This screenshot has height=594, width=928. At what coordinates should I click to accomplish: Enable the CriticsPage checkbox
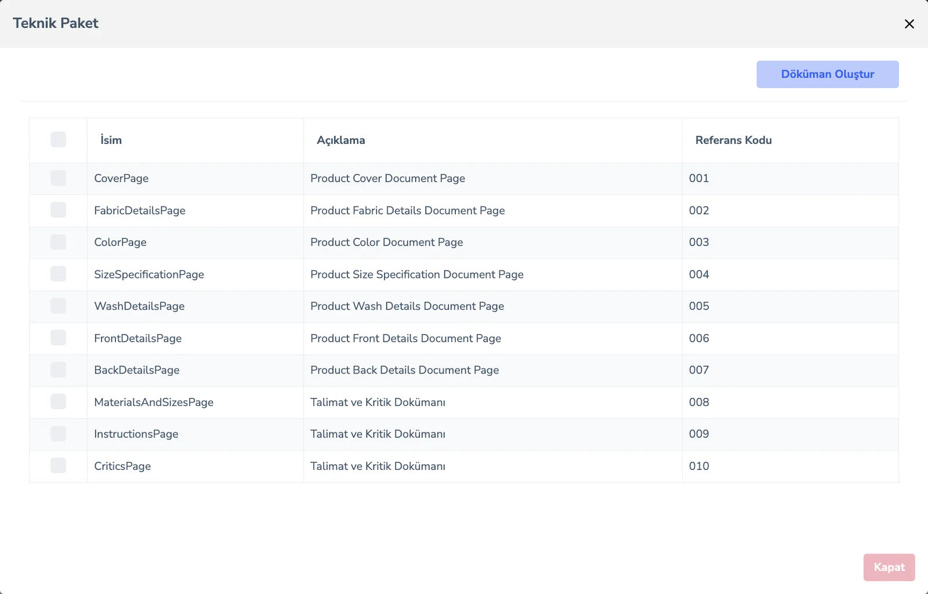pos(58,465)
